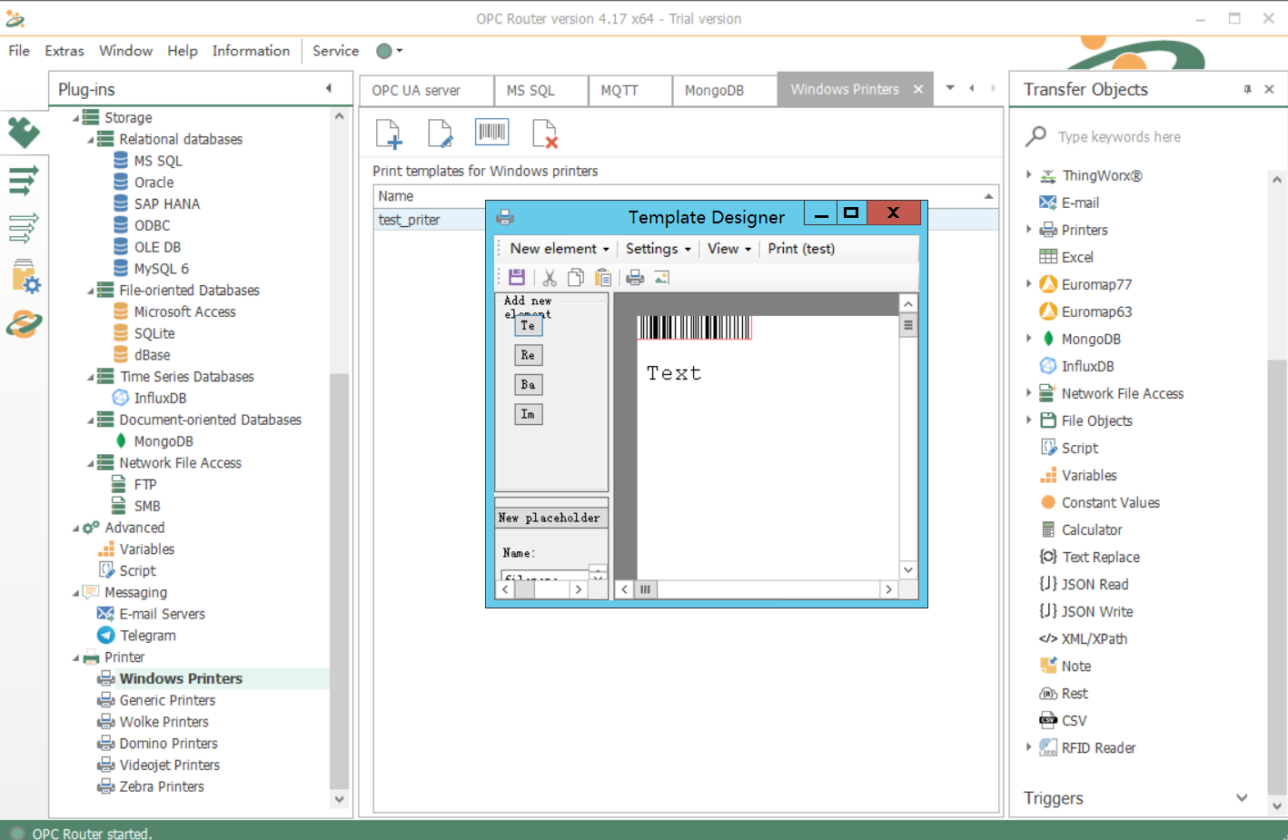This screenshot has width=1288, height=840.
Task: Open the New element dropdown
Action: pos(559,249)
